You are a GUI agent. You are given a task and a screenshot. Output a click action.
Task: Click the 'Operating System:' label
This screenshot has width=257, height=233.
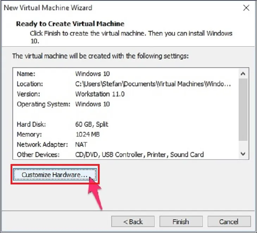click(x=44, y=104)
